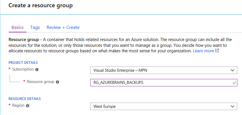Click the green validation checkmark in Resource group field
This screenshot has width=242, height=115.
tap(234, 83)
